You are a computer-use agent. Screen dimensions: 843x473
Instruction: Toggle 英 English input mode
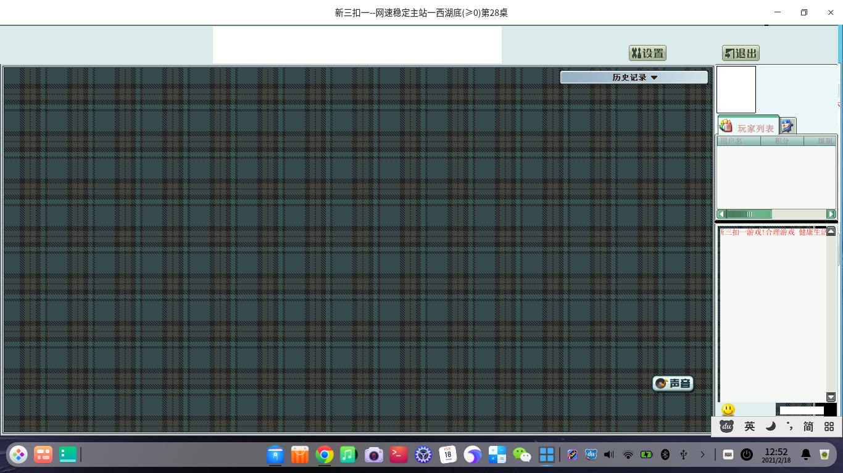coord(749,426)
